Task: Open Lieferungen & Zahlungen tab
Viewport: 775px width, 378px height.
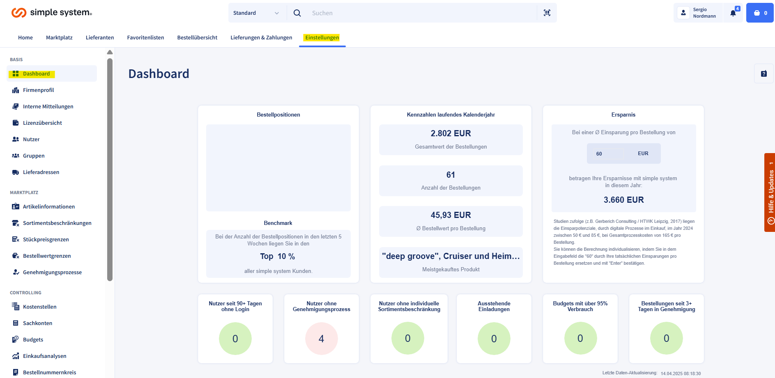Action: tap(261, 38)
